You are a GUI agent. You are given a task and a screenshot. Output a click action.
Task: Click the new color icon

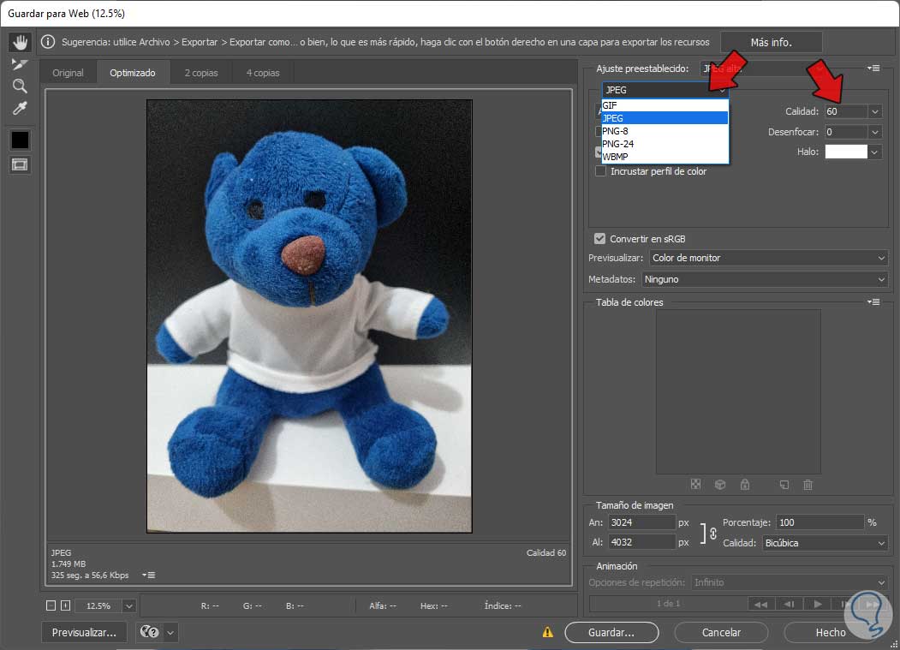point(784,484)
